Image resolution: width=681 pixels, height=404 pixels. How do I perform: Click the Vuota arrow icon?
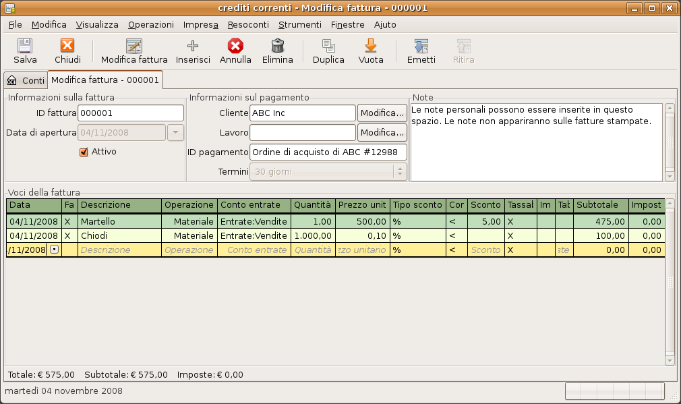point(370,46)
